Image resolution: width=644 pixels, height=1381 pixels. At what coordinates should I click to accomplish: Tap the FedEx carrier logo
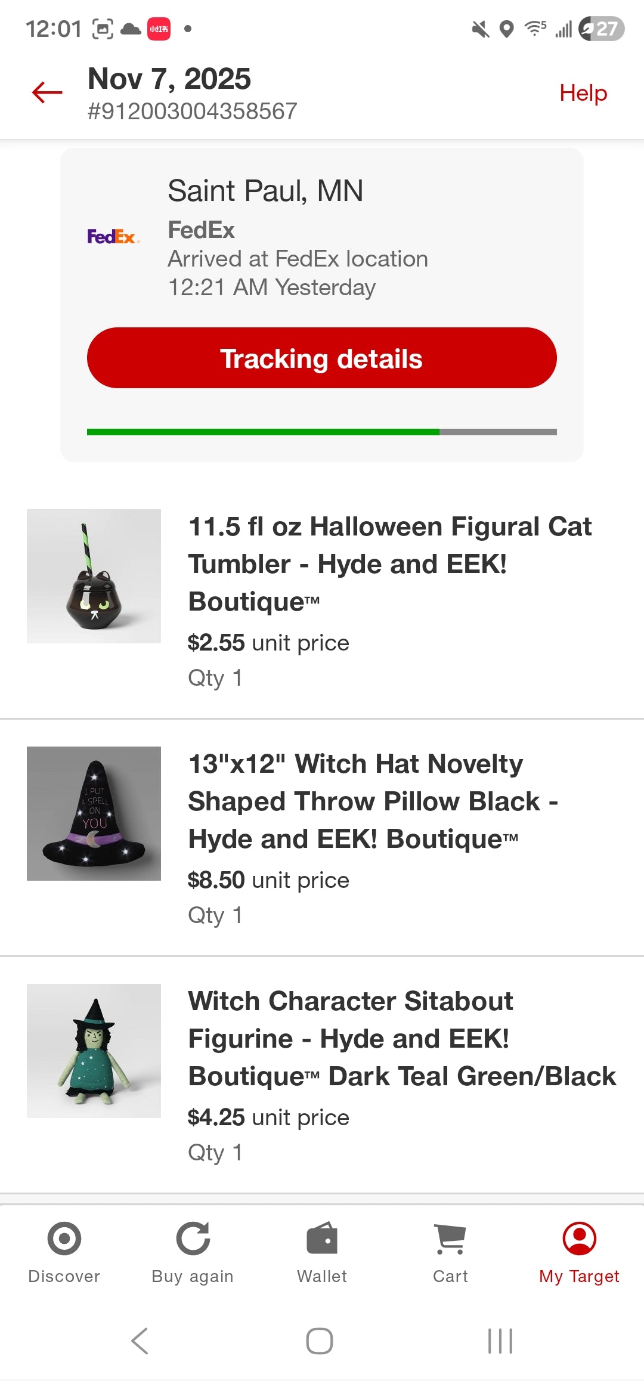coord(113,237)
